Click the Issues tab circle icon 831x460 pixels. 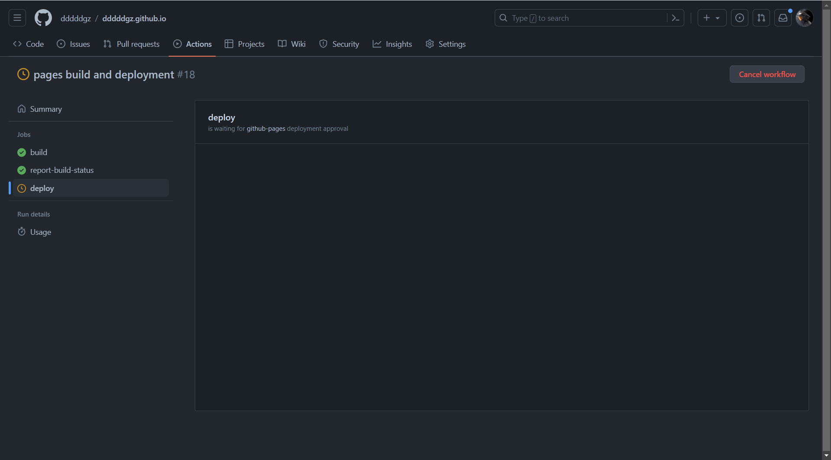pos(61,44)
